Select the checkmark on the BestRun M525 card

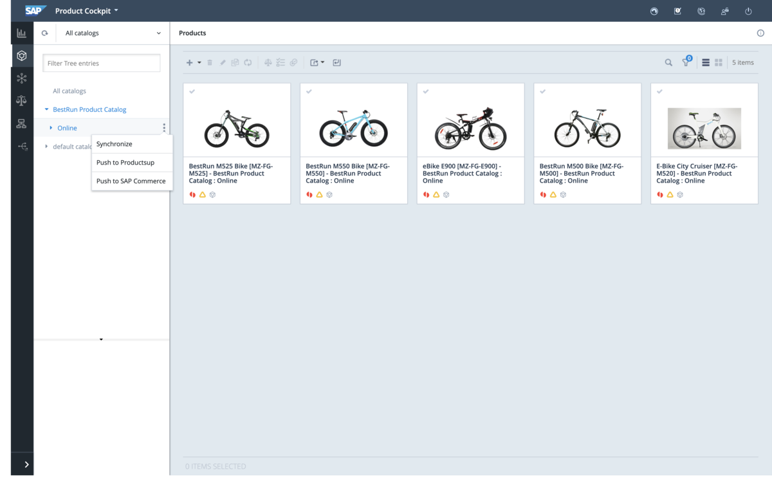192,91
